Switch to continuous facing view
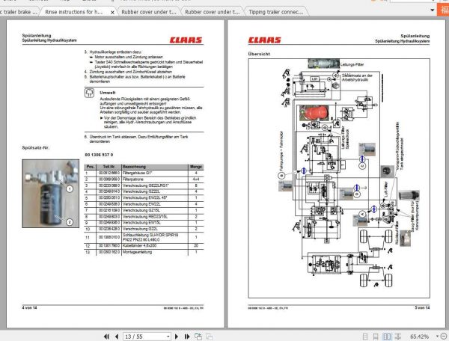The height and width of the screenshot is (341, 449). 398,337
